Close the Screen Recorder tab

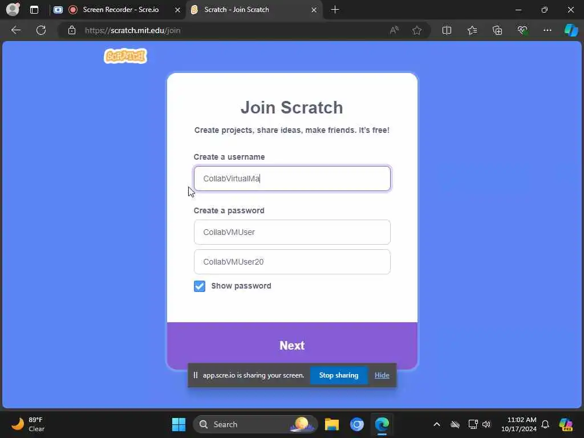[x=178, y=10]
